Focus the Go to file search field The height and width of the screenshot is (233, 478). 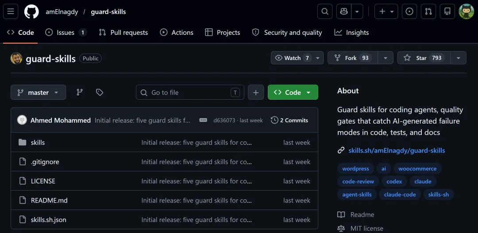tap(190, 92)
